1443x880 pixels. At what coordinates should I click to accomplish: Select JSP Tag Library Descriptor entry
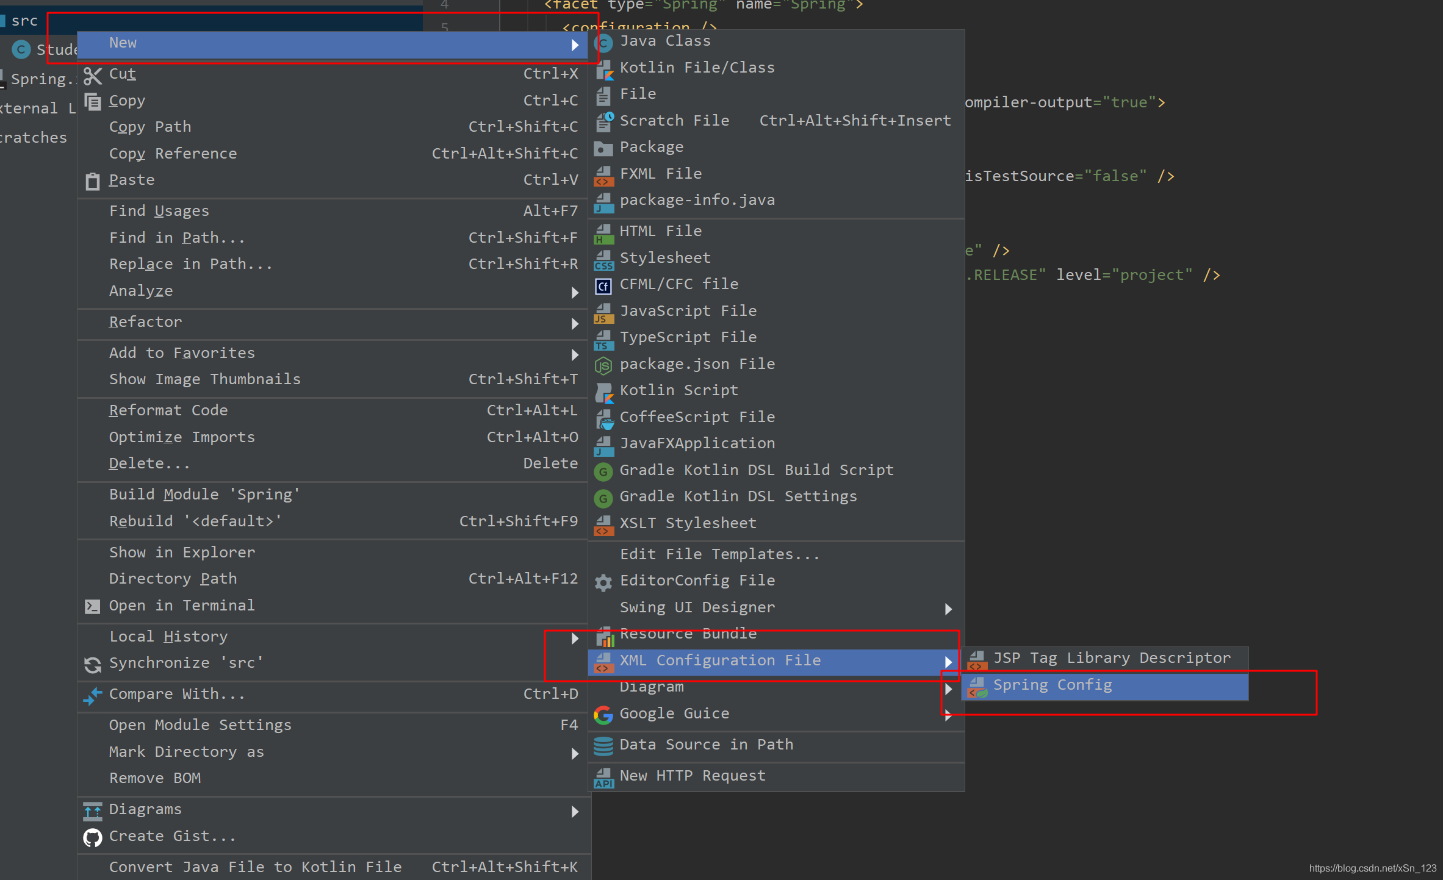pos(1105,659)
